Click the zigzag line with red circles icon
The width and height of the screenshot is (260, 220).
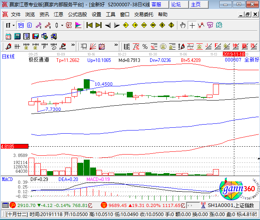pos(201,26)
